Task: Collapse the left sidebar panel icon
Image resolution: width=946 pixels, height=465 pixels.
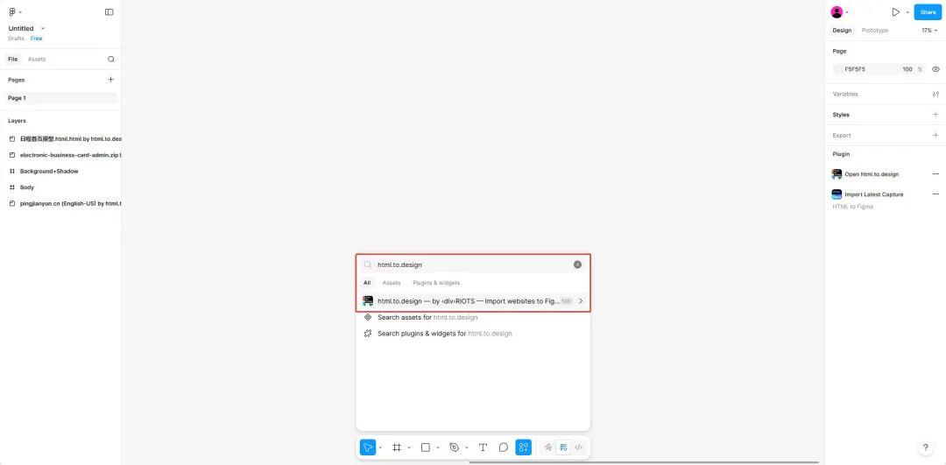Action: click(x=109, y=12)
